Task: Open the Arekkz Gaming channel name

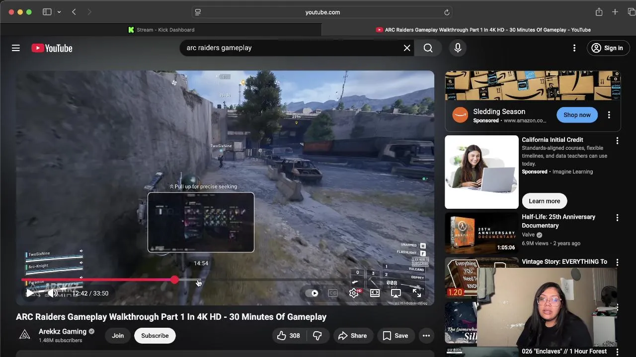Action: click(x=63, y=331)
